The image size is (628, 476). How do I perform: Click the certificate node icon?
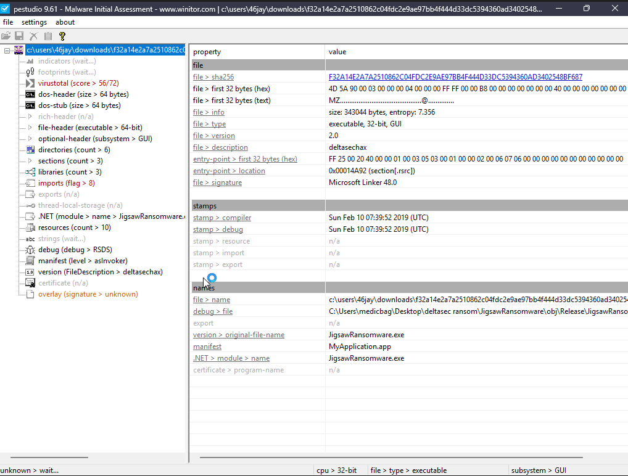[x=30, y=283]
